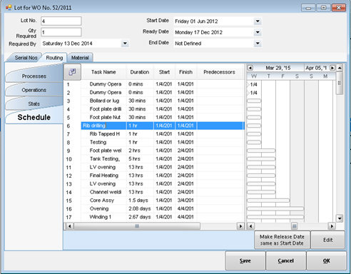Click the Core Assy Gantt bar
The width and height of the screenshot is (351, 274).
268,201
